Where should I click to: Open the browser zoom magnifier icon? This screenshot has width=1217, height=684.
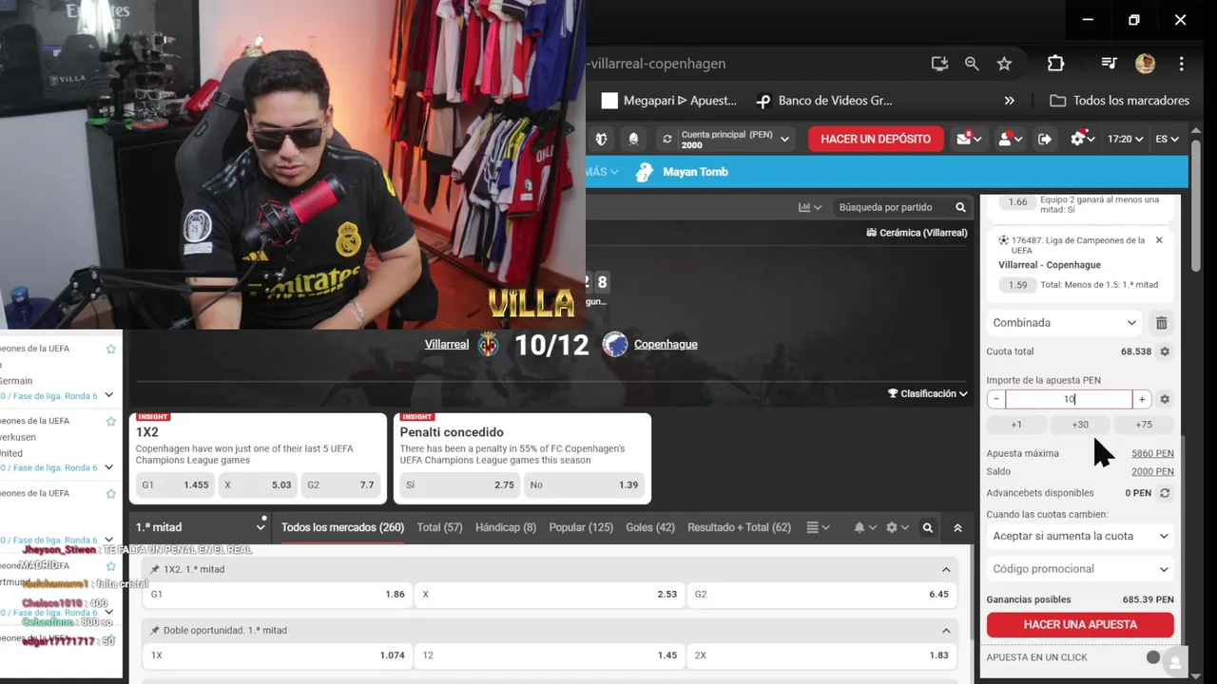972,64
